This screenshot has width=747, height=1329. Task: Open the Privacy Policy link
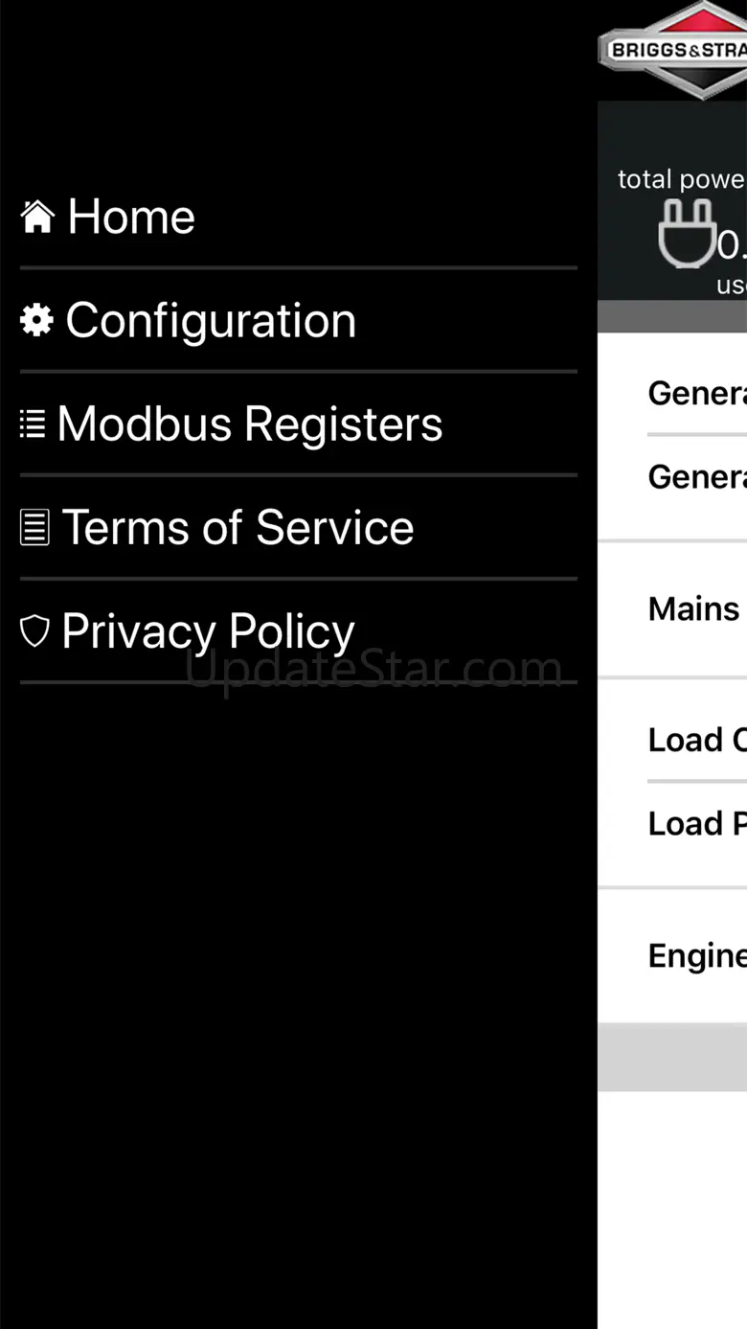(208, 630)
